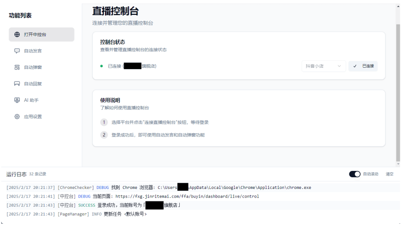This screenshot has width=401, height=230.
Task: Select the 自动弹窗 sidebar entry
Action: click(x=42, y=67)
